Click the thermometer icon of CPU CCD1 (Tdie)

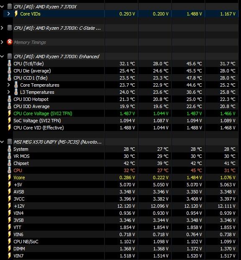[10, 78]
